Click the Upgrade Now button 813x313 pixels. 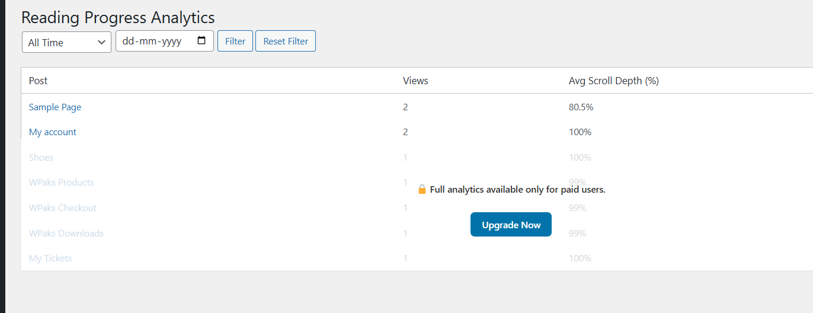click(x=511, y=225)
